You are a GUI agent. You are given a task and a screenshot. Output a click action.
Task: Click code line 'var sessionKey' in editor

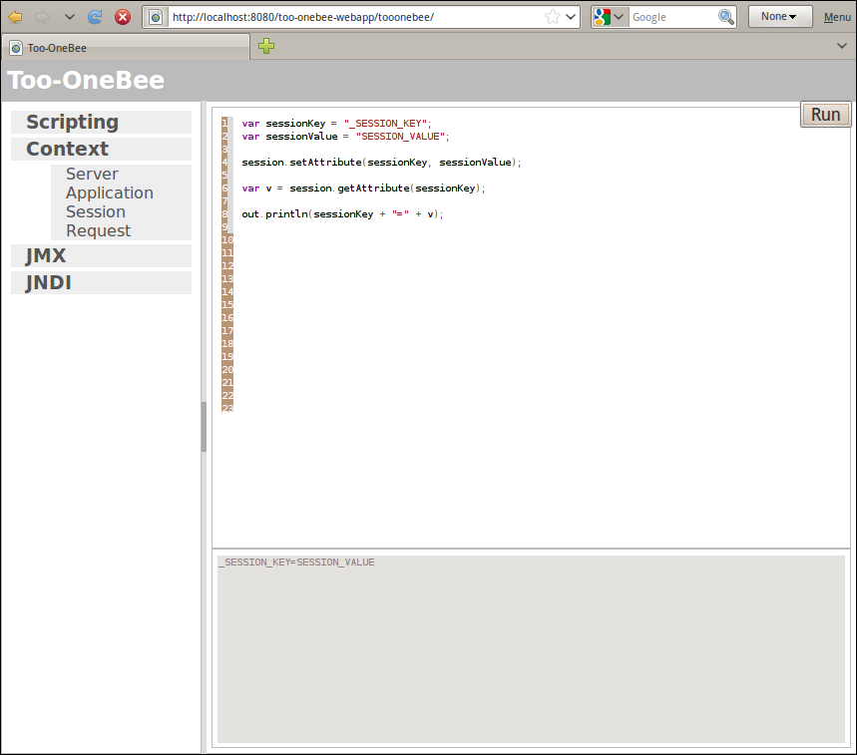pyautogui.click(x=336, y=124)
